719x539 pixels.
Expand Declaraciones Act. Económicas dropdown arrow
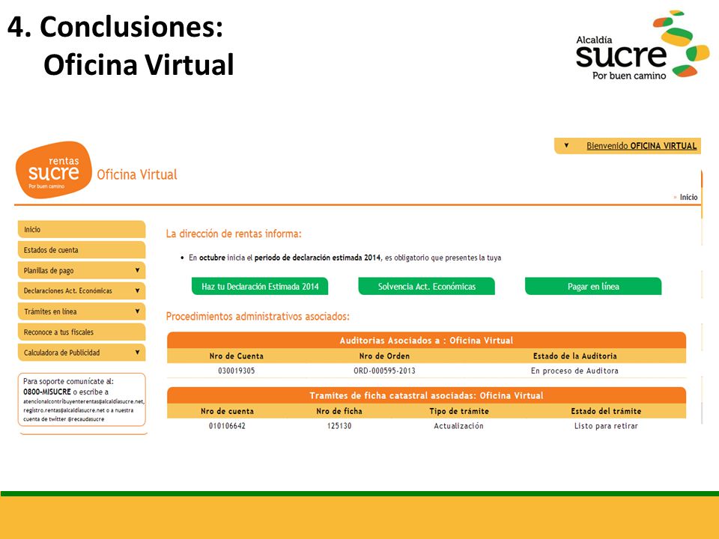point(137,290)
